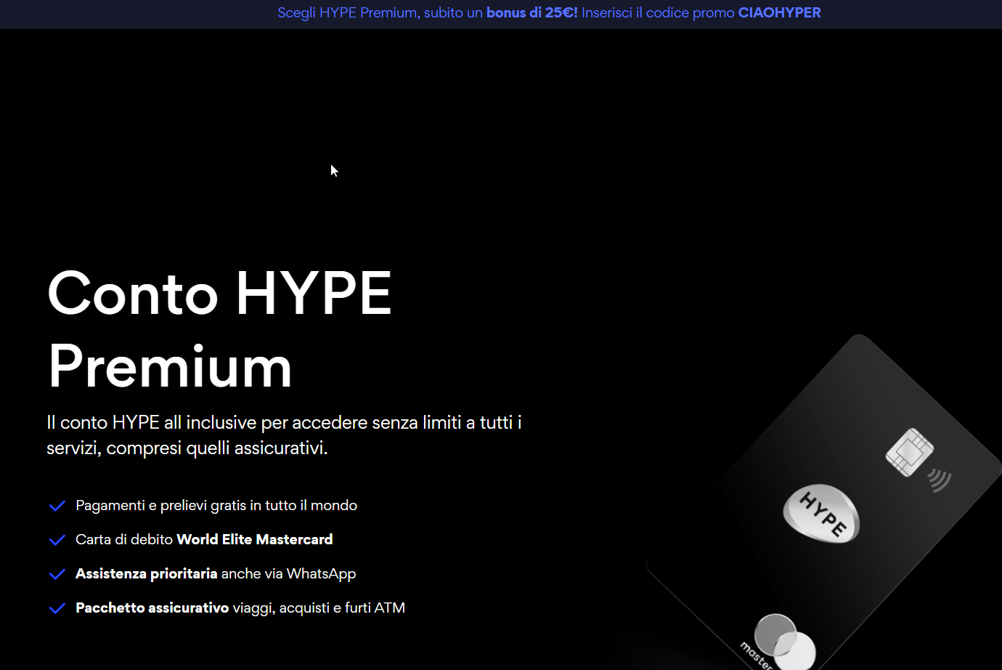Click the "Conto HYPE Premium" heading
Image resolution: width=1002 pixels, height=670 pixels.
219,329
